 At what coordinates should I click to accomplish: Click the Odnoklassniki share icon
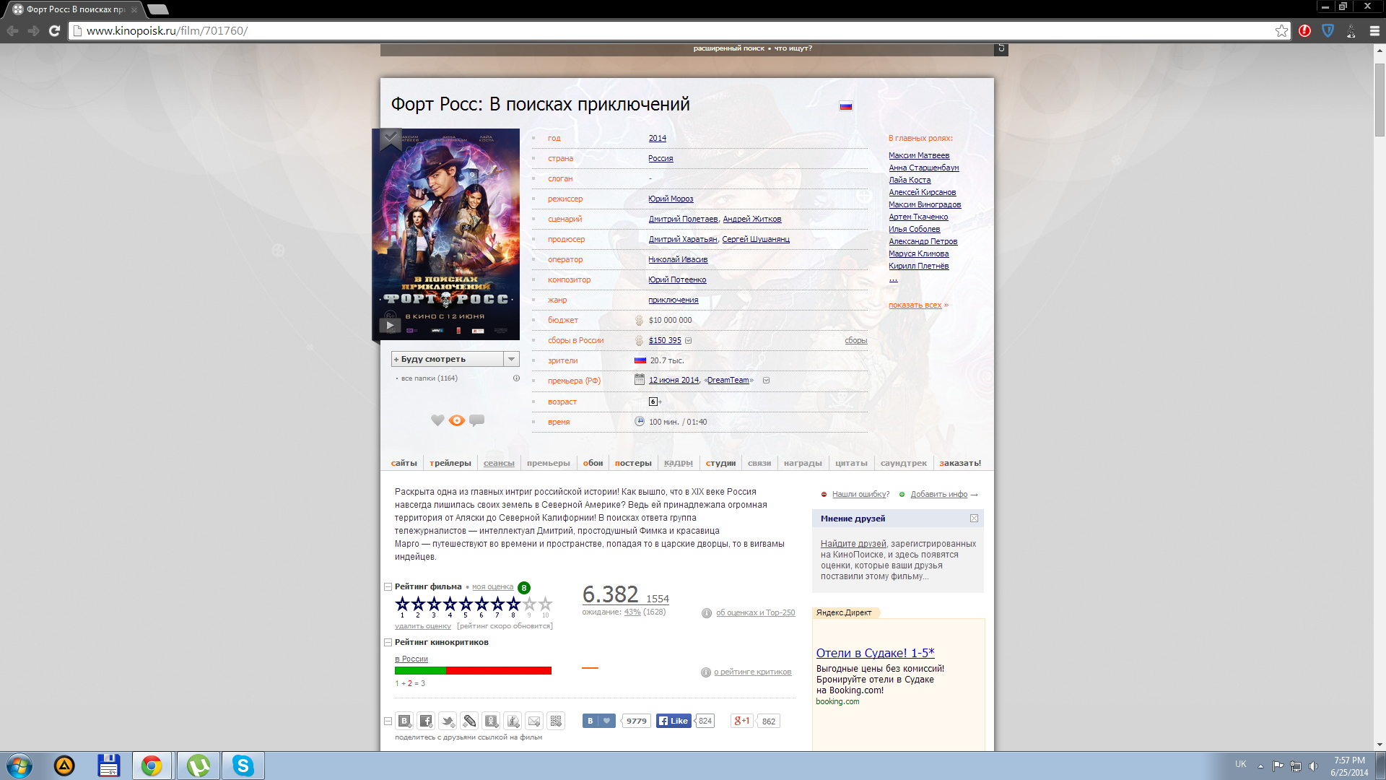point(491,721)
